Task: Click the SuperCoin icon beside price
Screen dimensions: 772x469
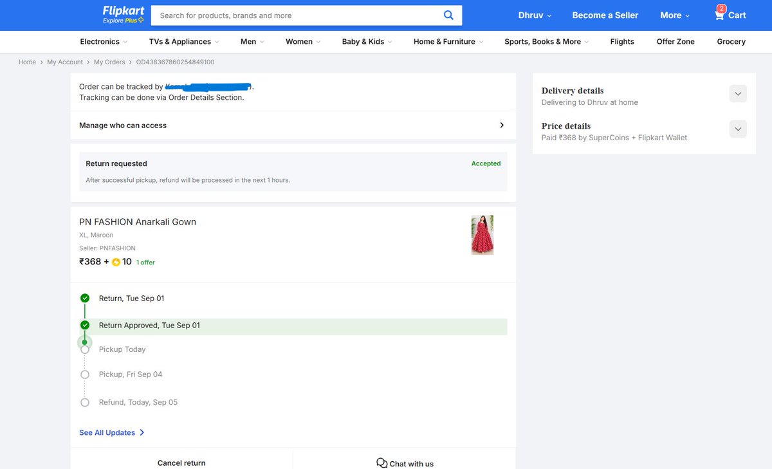Action: click(x=116, y=262)
